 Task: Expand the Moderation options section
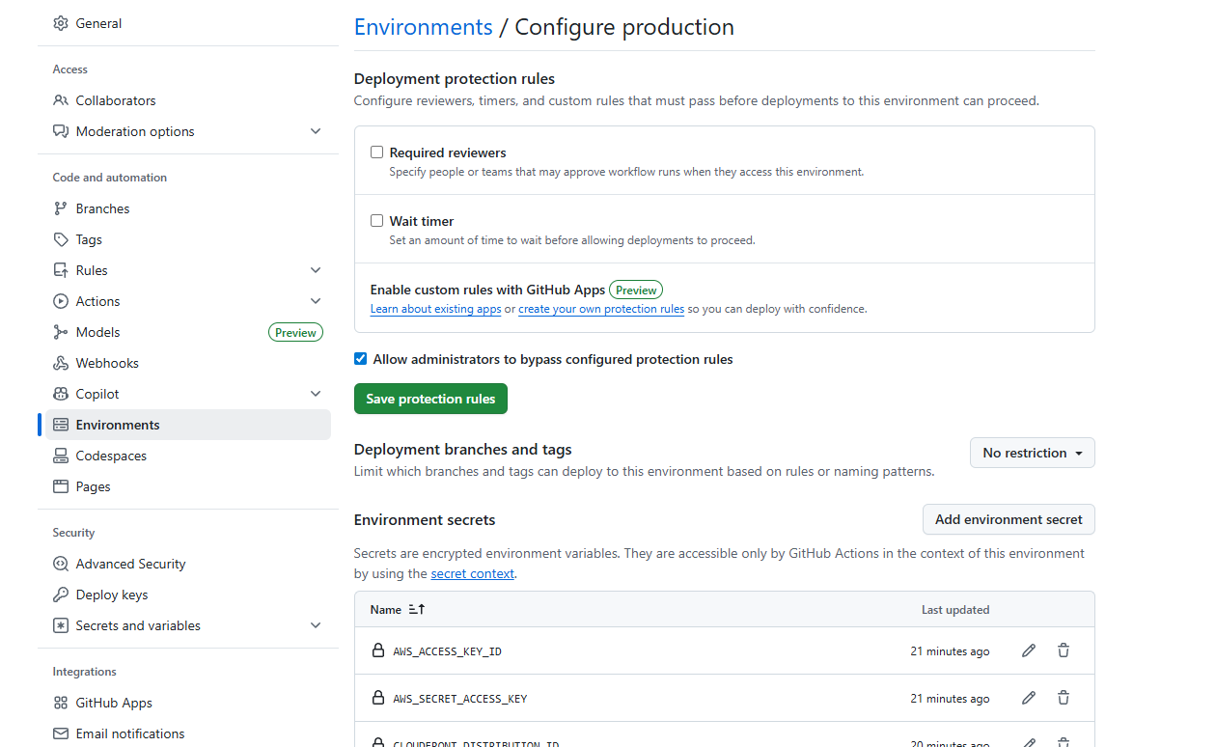pos(316,131)
